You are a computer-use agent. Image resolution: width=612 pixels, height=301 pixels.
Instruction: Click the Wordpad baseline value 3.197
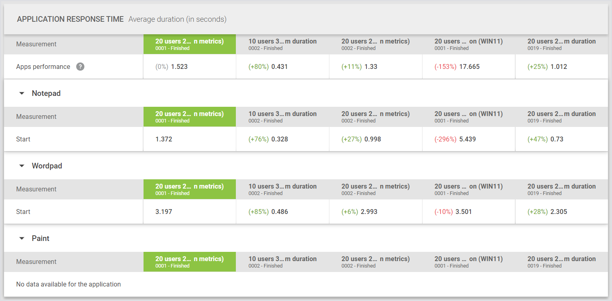[164, 212]
